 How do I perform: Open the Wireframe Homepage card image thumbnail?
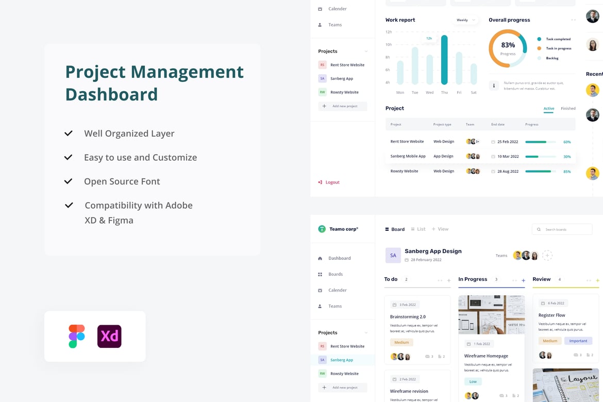492,315
